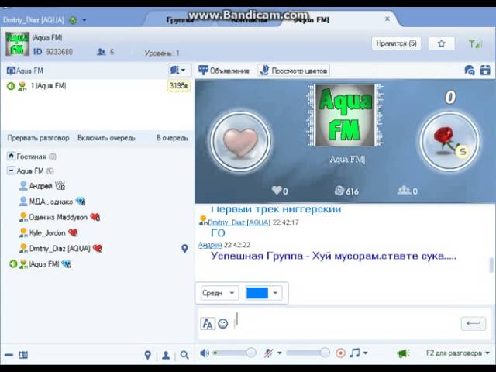Close the [Aqua FM] tab
496x372 pixels.
coord(387,19)
